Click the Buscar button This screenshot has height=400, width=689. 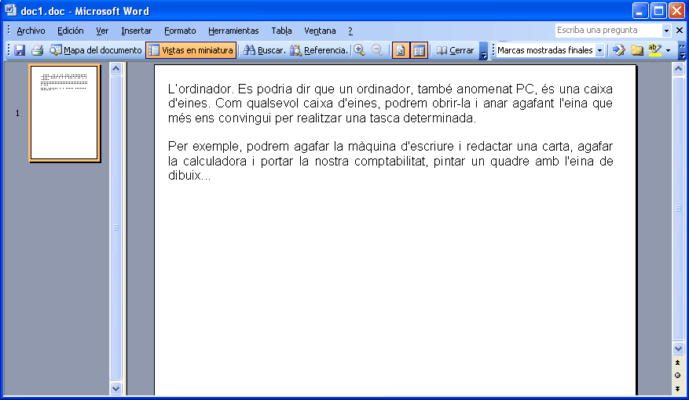pos(264,50)
